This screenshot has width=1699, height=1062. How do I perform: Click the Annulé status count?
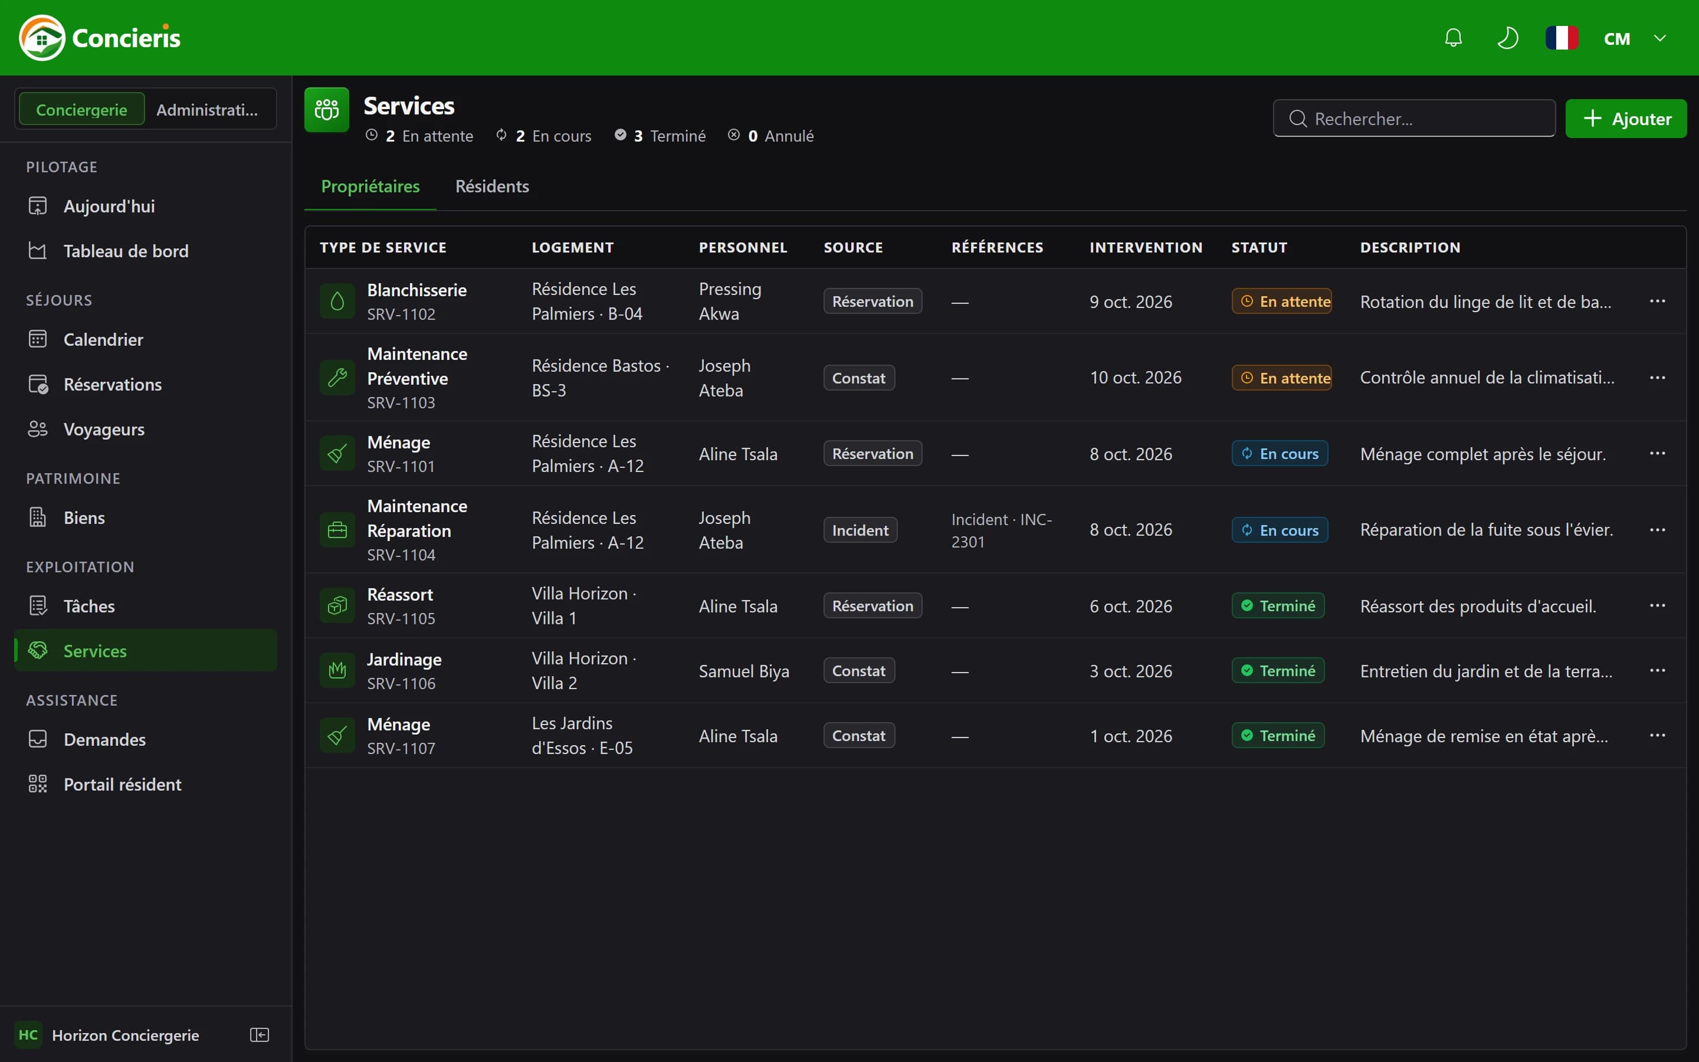[771, 136]
